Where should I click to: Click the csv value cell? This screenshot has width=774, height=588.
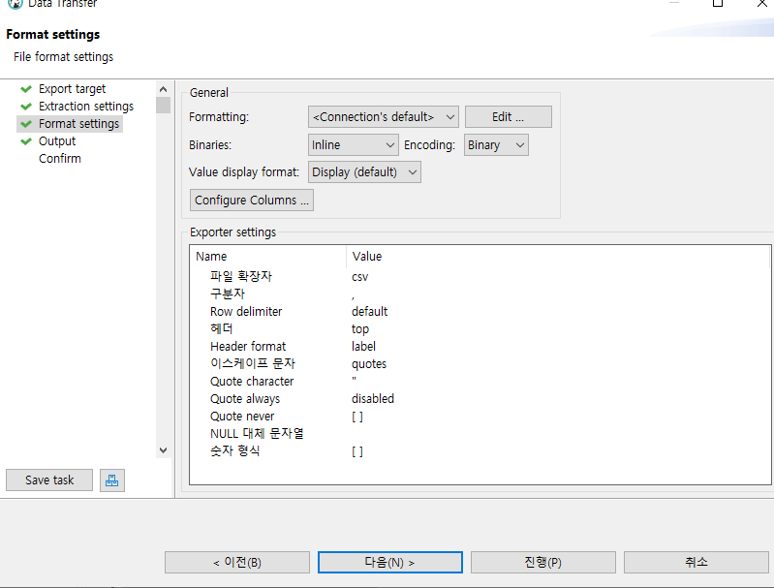point(359,277)
